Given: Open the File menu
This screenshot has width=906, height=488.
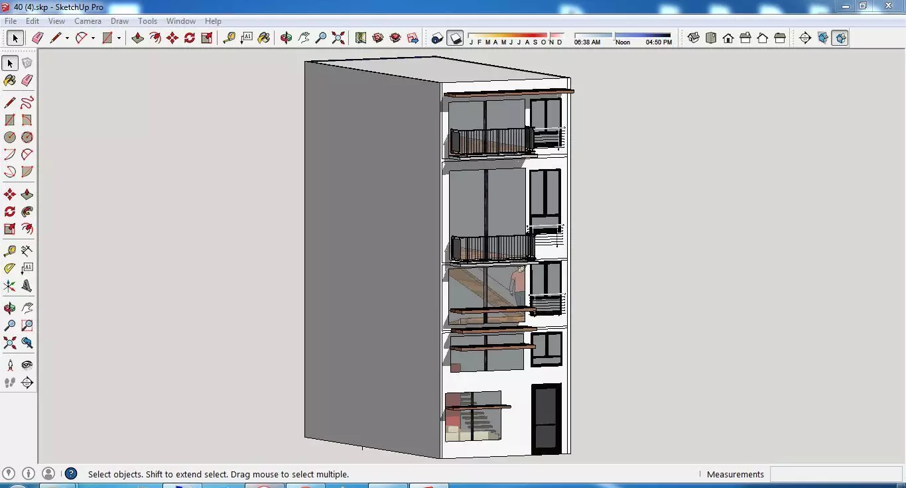Looking at the screenshot, I should (11, 21).
